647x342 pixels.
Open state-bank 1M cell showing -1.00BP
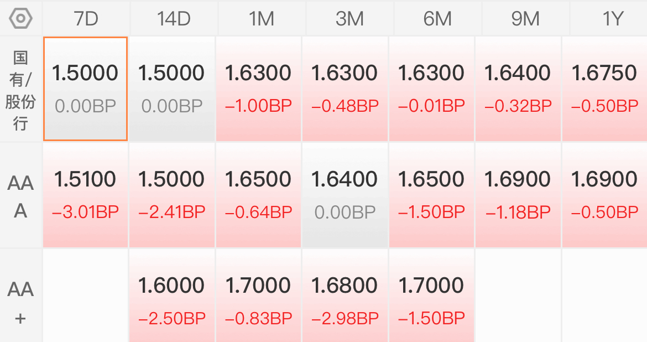(x=258, y=89)
